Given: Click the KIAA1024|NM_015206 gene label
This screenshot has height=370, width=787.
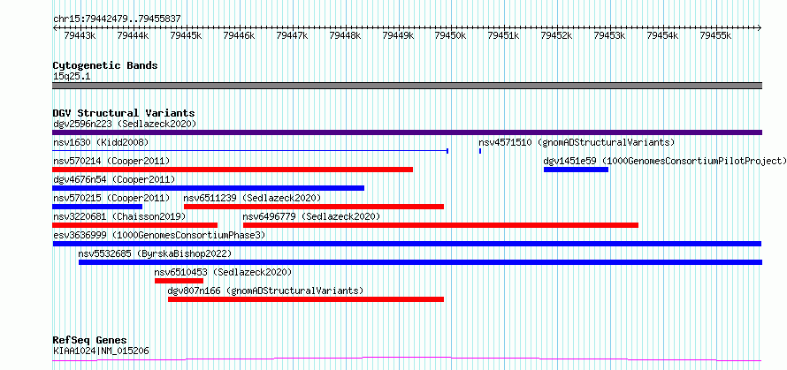Looking at the screenshot, I should 101,351.
